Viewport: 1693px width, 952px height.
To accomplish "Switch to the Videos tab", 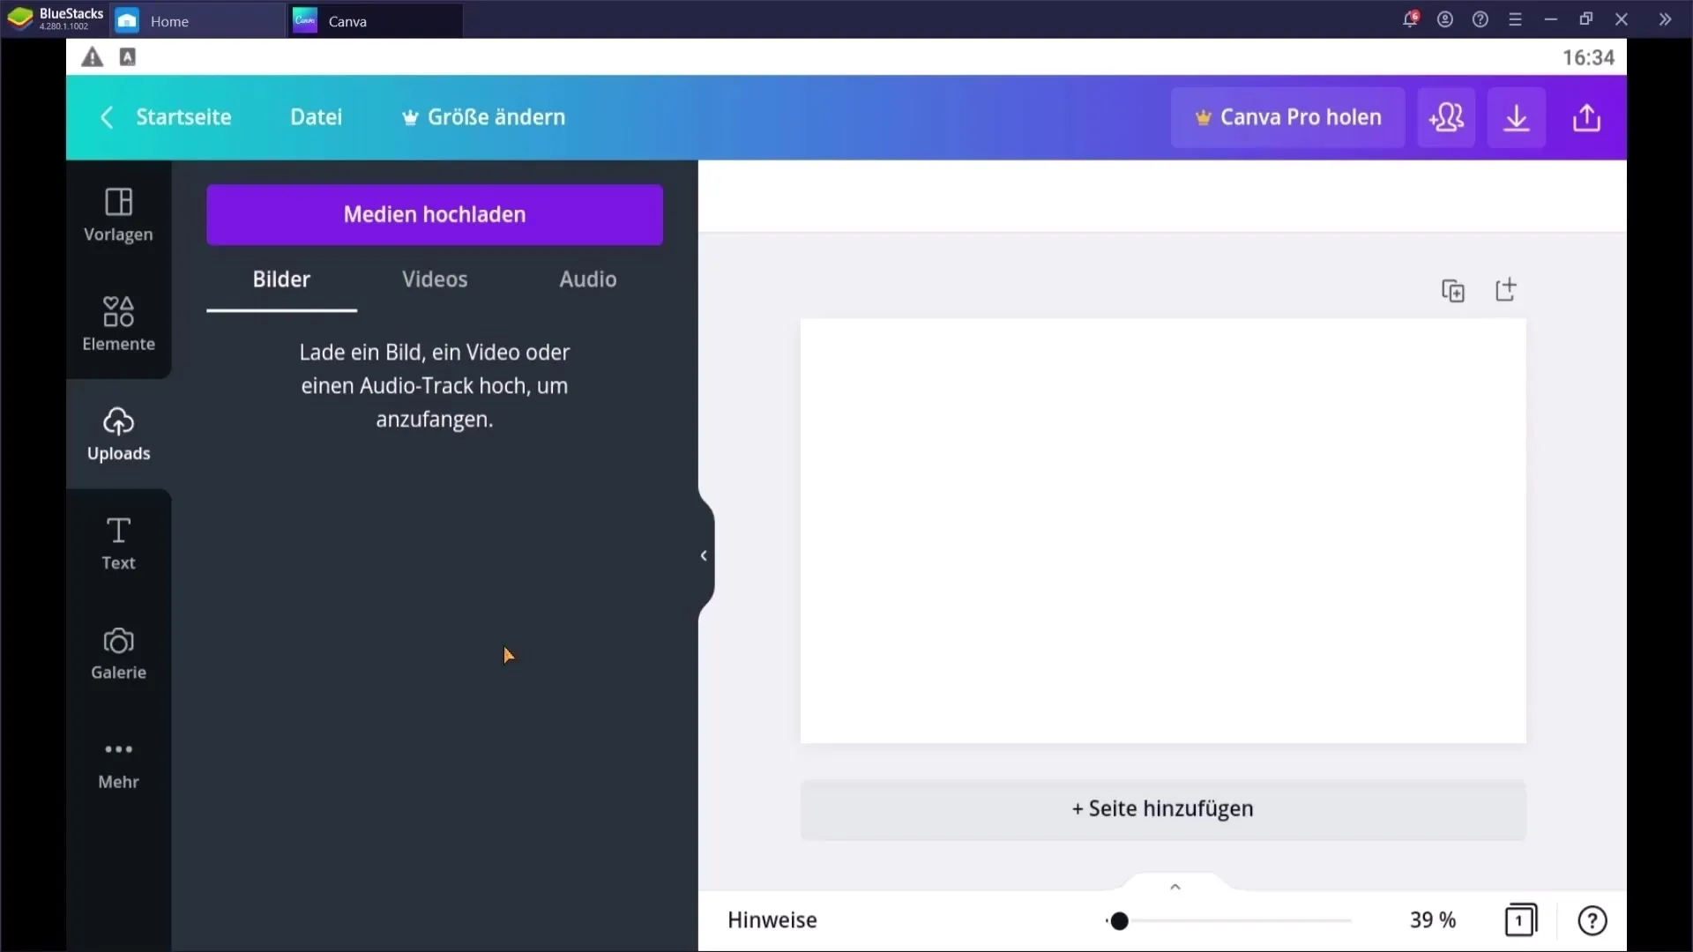I will pyautogui.click(x=434, y=278).
